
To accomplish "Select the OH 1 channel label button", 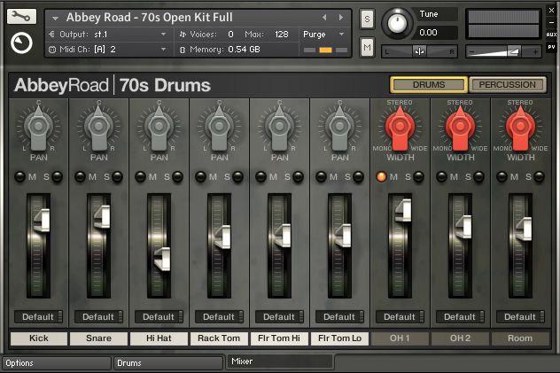I will tap(400, 338).
